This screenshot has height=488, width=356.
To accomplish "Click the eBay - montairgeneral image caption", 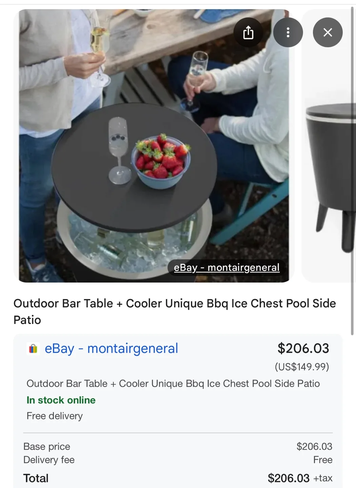I will coord(226,268).
